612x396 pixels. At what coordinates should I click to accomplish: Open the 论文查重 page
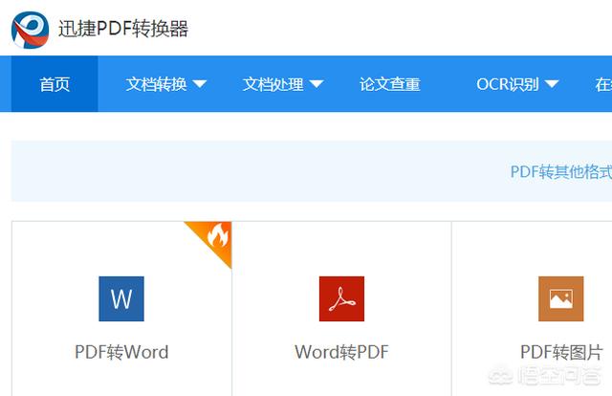click(389, 84)
